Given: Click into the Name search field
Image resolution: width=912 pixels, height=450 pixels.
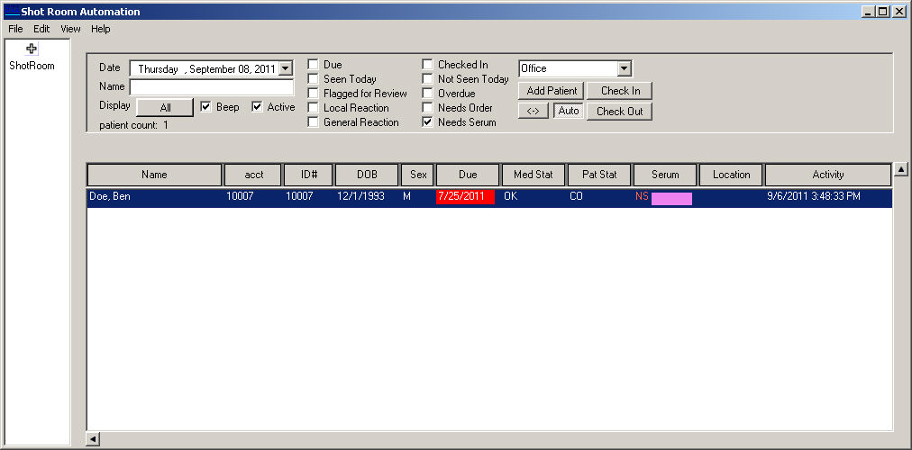Looking at the screenshot, I should [x=212, y=87].
